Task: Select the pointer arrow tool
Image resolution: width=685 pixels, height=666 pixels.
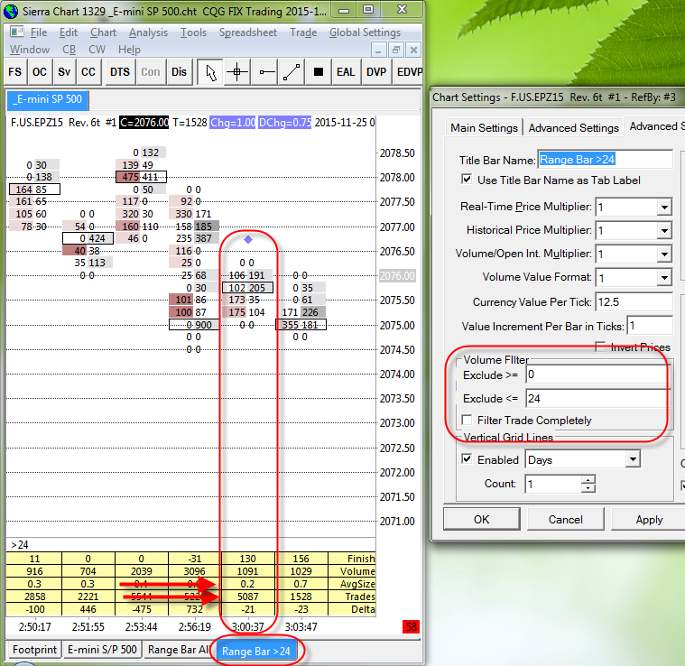Action: [210, 72]
